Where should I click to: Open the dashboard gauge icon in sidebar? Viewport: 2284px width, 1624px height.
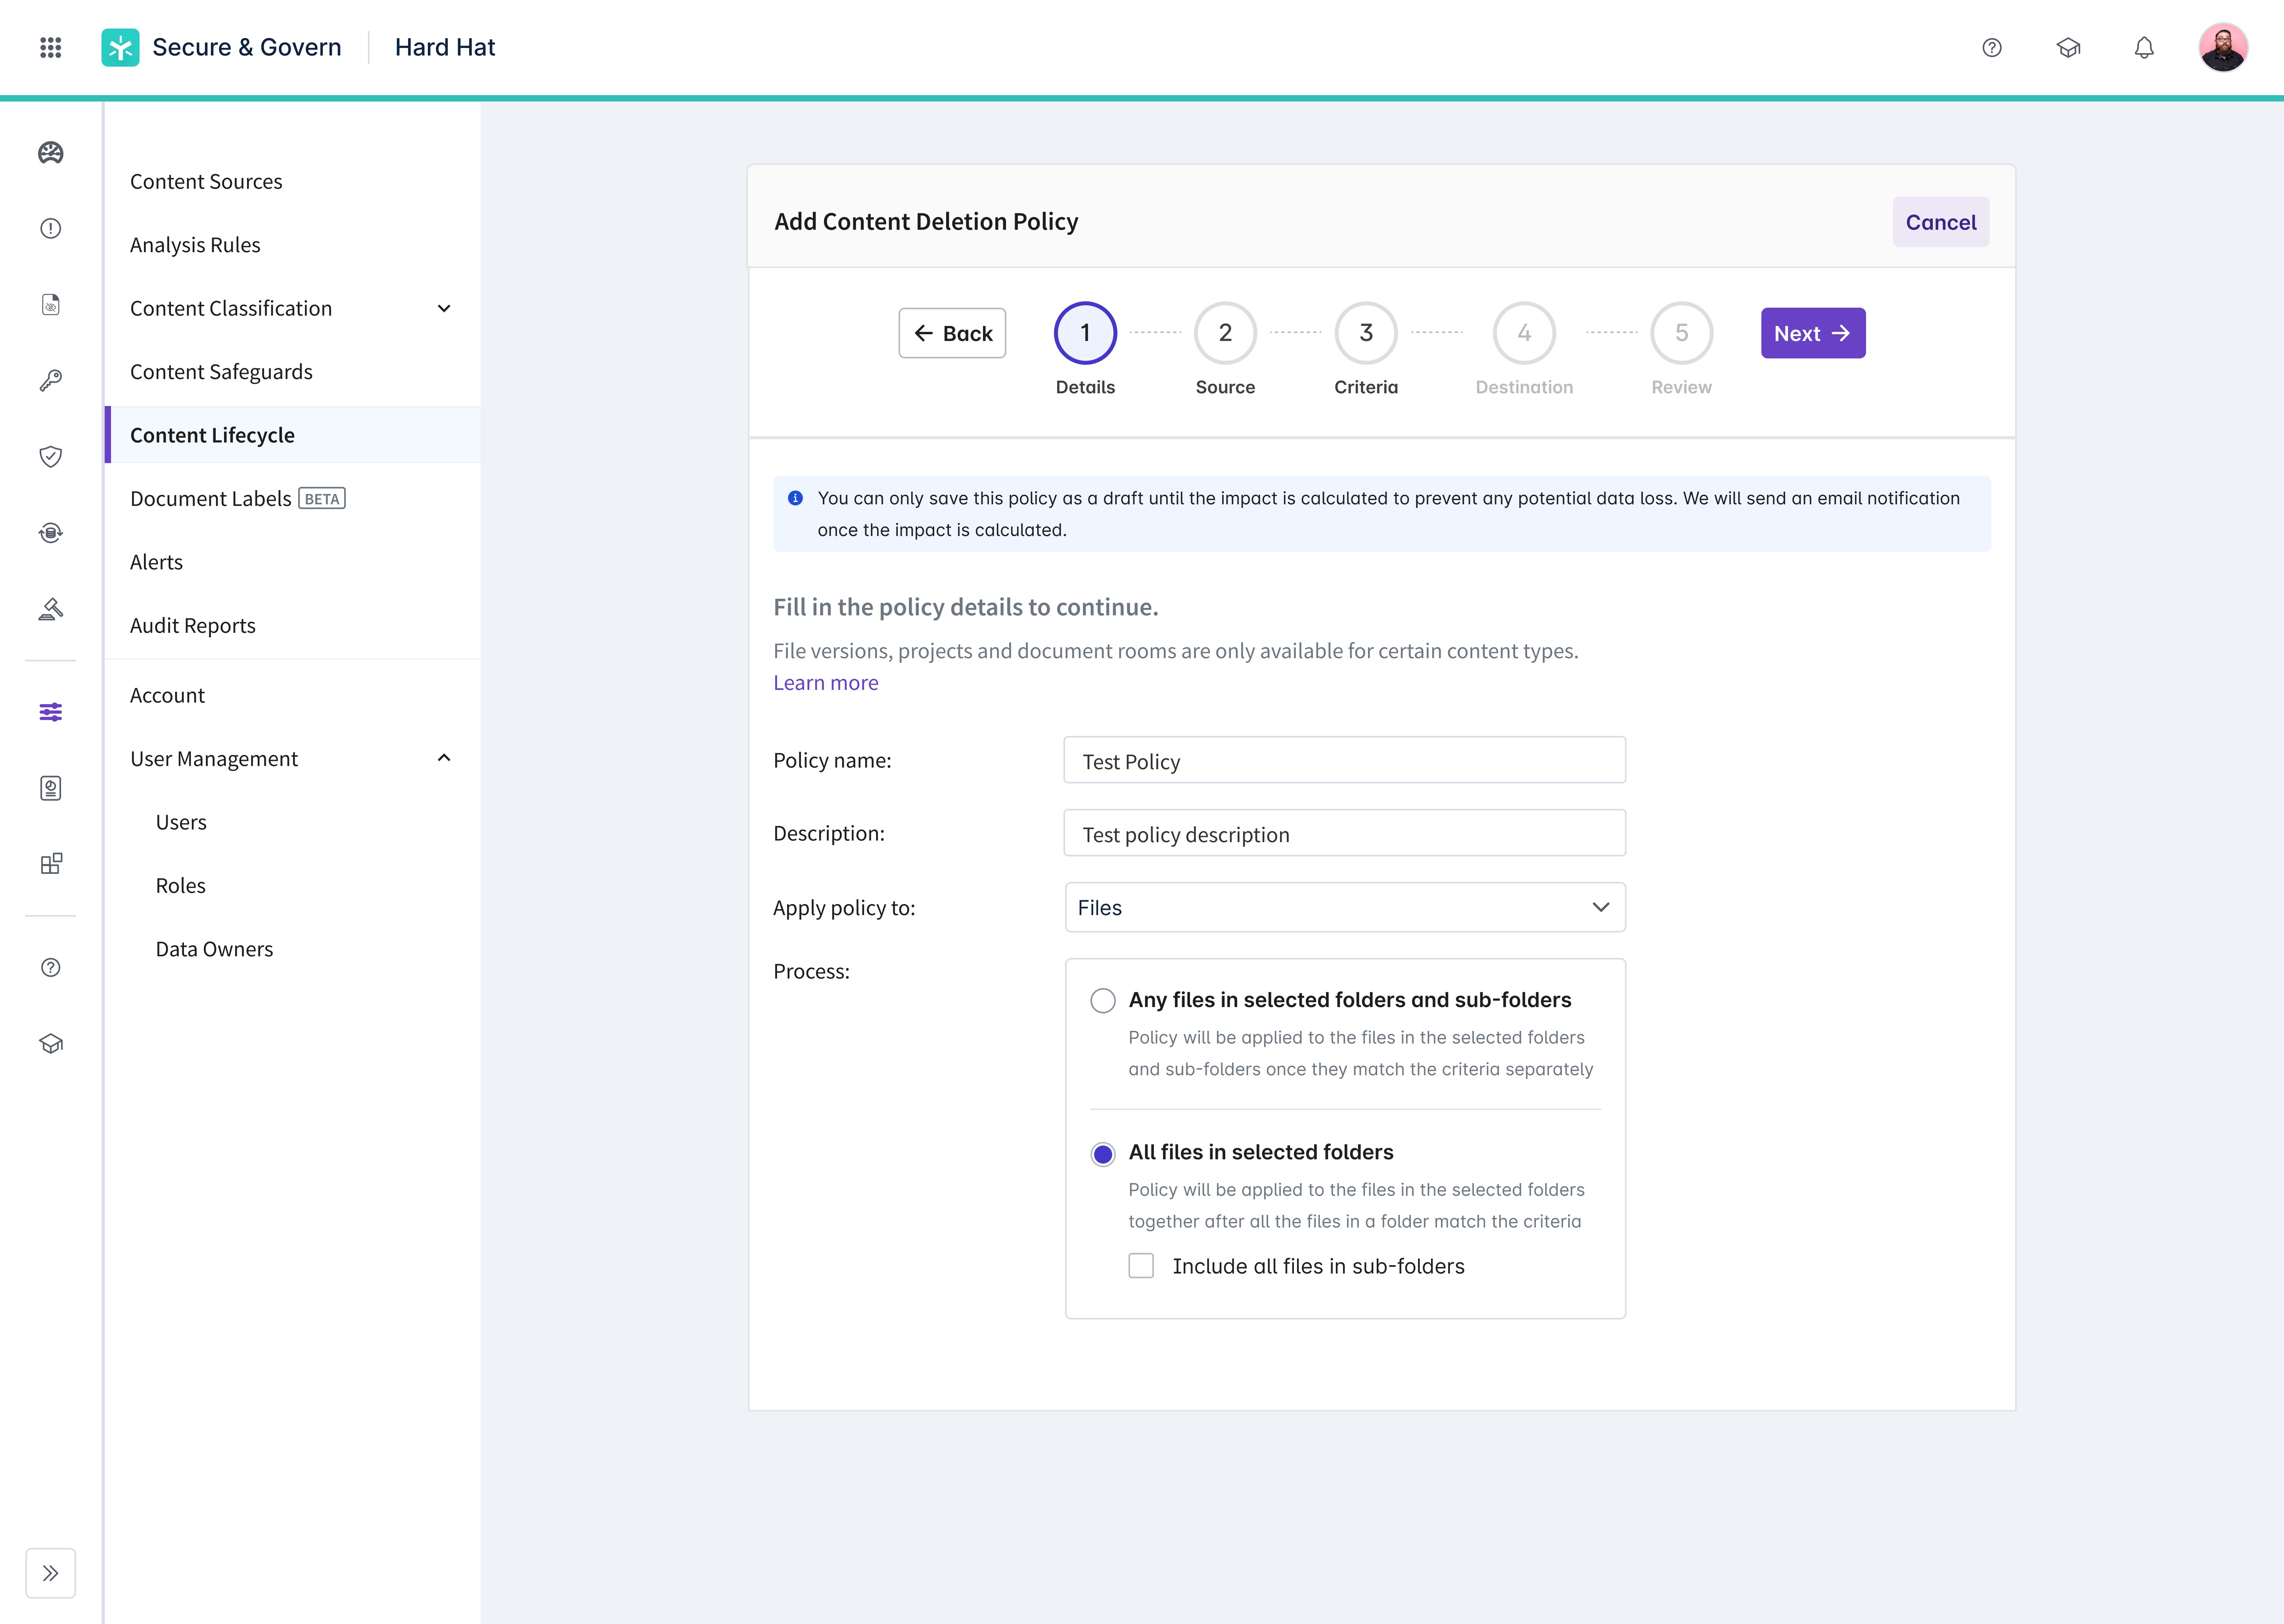point(51,153)
